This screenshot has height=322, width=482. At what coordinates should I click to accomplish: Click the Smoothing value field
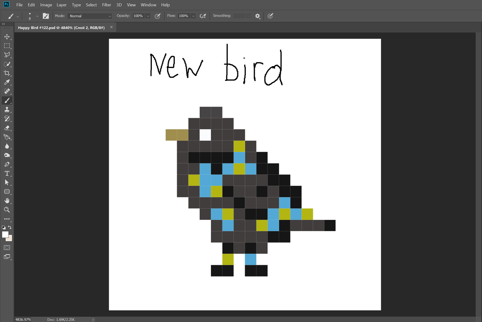[x=239, y=16]
